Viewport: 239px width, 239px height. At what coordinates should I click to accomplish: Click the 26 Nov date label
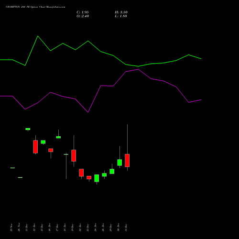tap(19, 228)
